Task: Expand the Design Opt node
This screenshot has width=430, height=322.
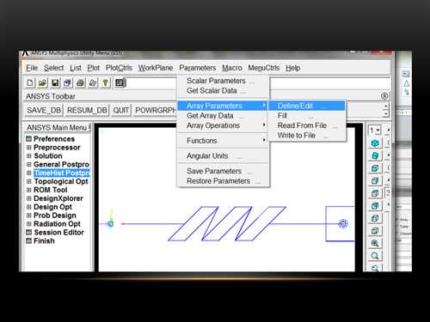Action: 28,207
